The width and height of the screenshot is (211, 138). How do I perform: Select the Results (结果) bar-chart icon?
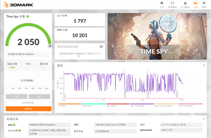click(x=196, y=3)
